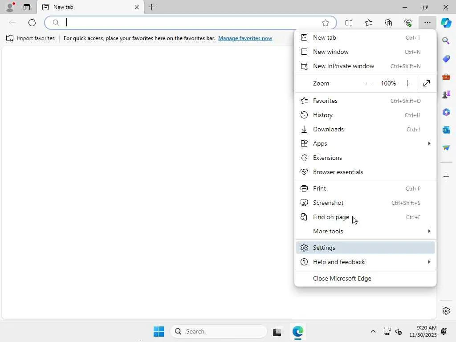Choose Find on page menu item

[x=365, y=217]
